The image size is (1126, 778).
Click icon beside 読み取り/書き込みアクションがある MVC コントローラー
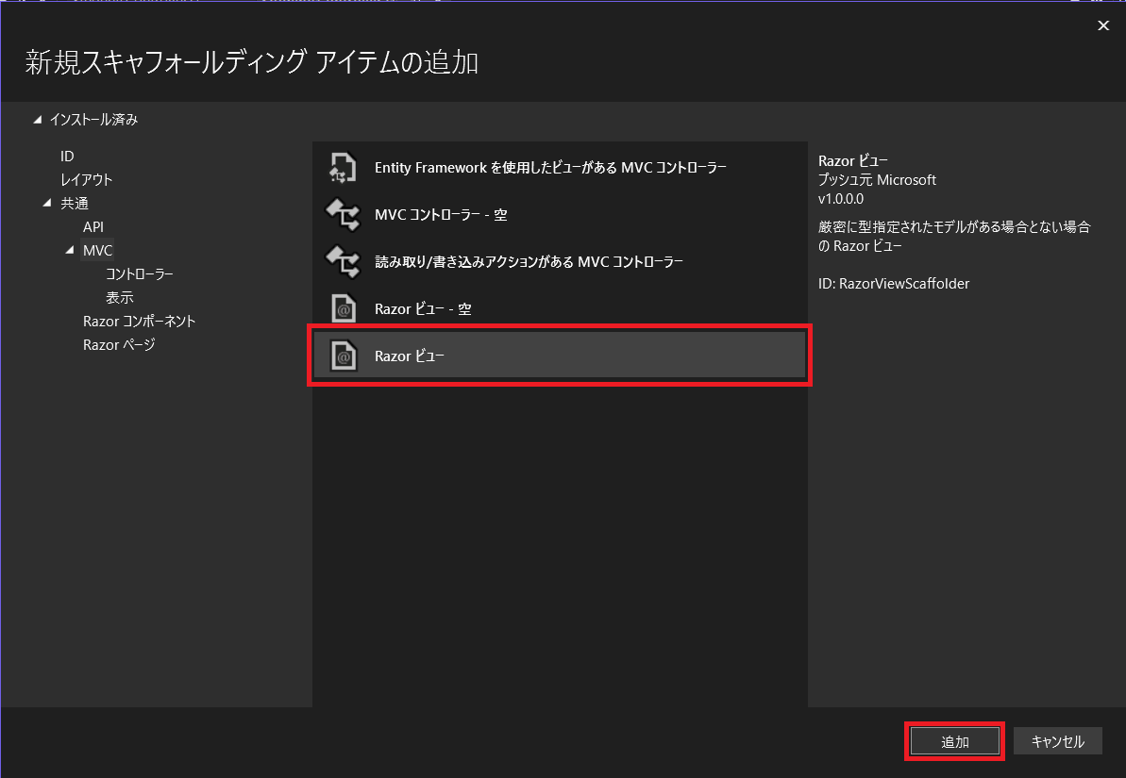coord(342,261)
